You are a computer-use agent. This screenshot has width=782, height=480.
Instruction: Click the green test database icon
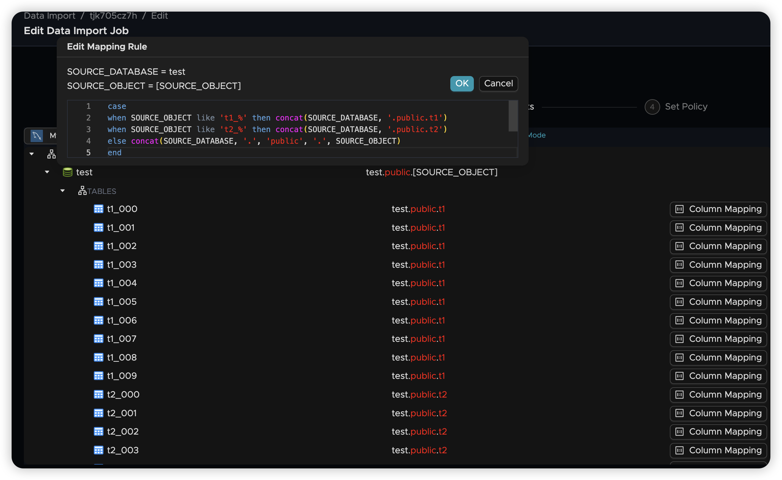pyautogui.click(x=67, y=172)
